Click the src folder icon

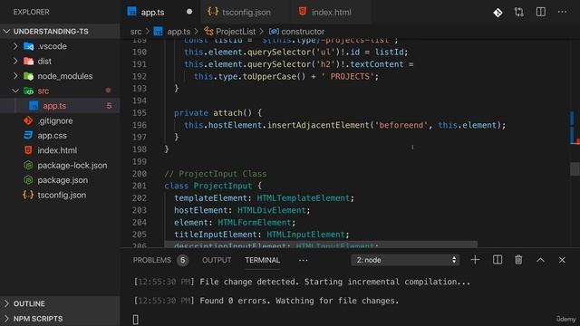click(28, 91)
